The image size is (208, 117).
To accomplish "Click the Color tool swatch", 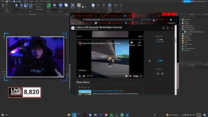I will (x=79, y=5).
